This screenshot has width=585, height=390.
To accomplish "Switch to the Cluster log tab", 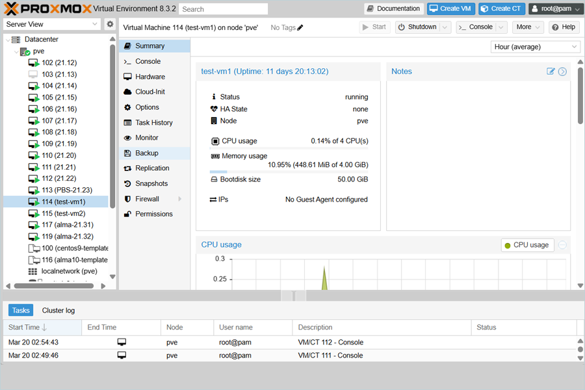I will pyautogui.click(x=58, y=311).
